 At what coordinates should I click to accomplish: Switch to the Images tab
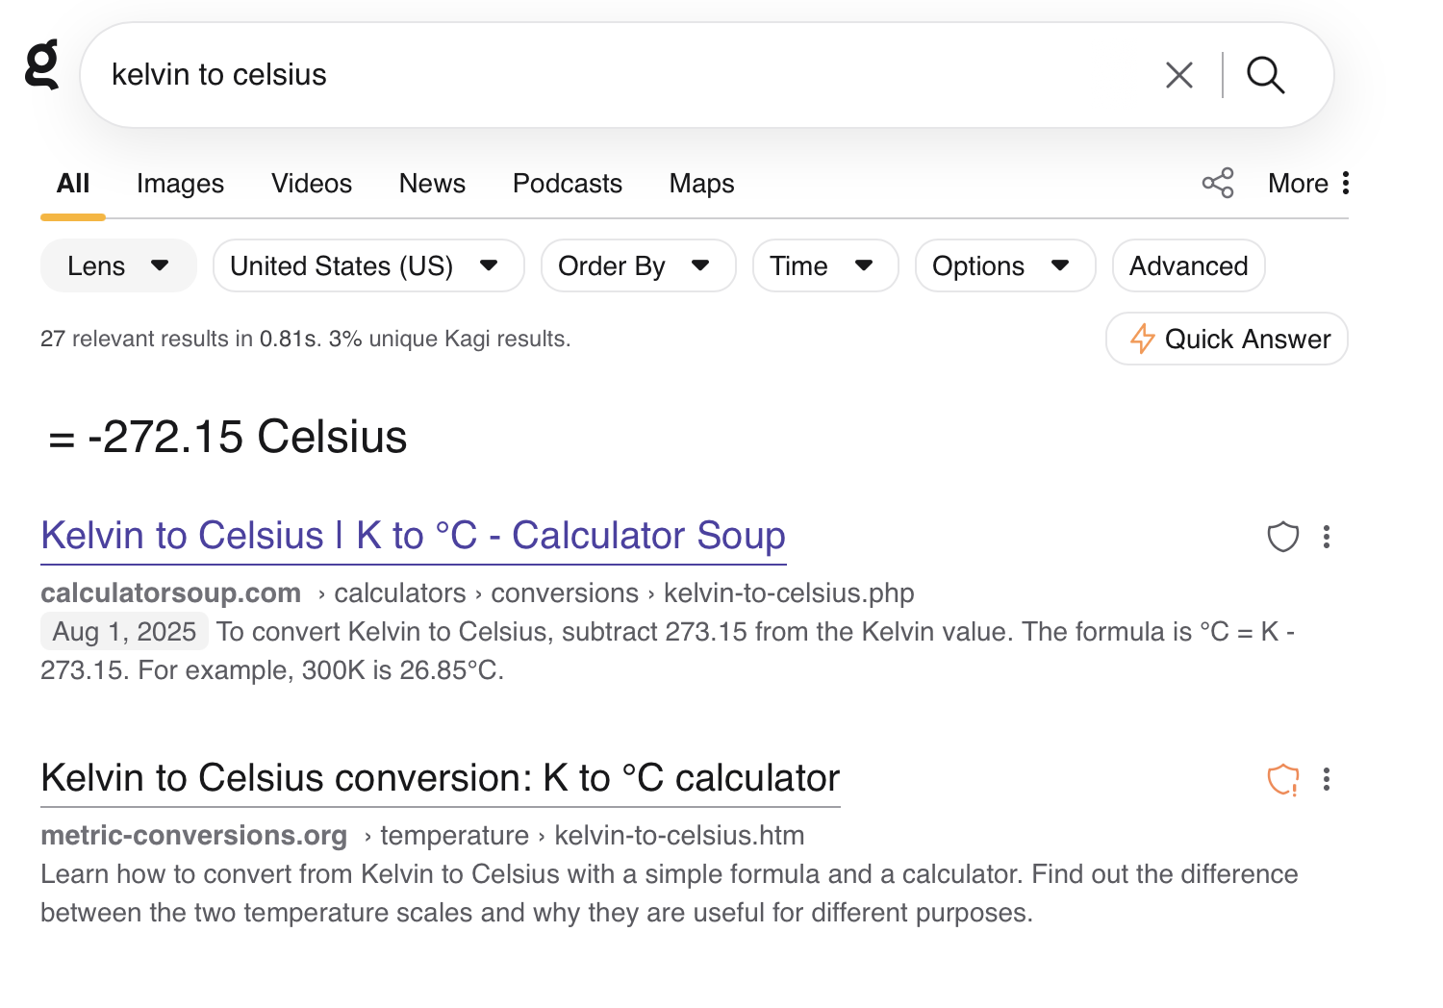(180, 183)
